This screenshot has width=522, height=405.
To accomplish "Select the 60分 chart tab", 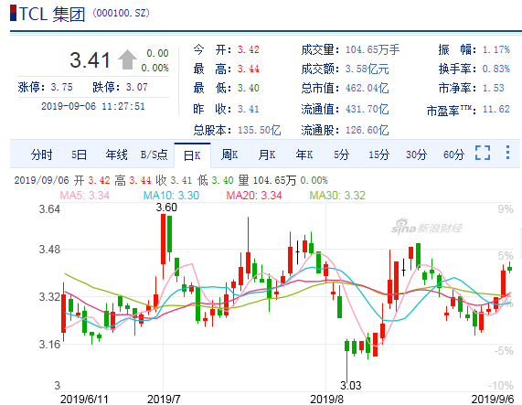I will [453, 155].
